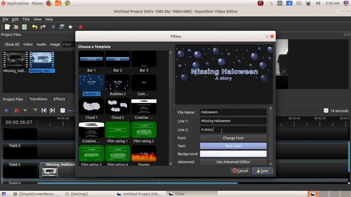Screen dimensions: 351x197
Task: Open the File menu
Action: click(5, 19)
